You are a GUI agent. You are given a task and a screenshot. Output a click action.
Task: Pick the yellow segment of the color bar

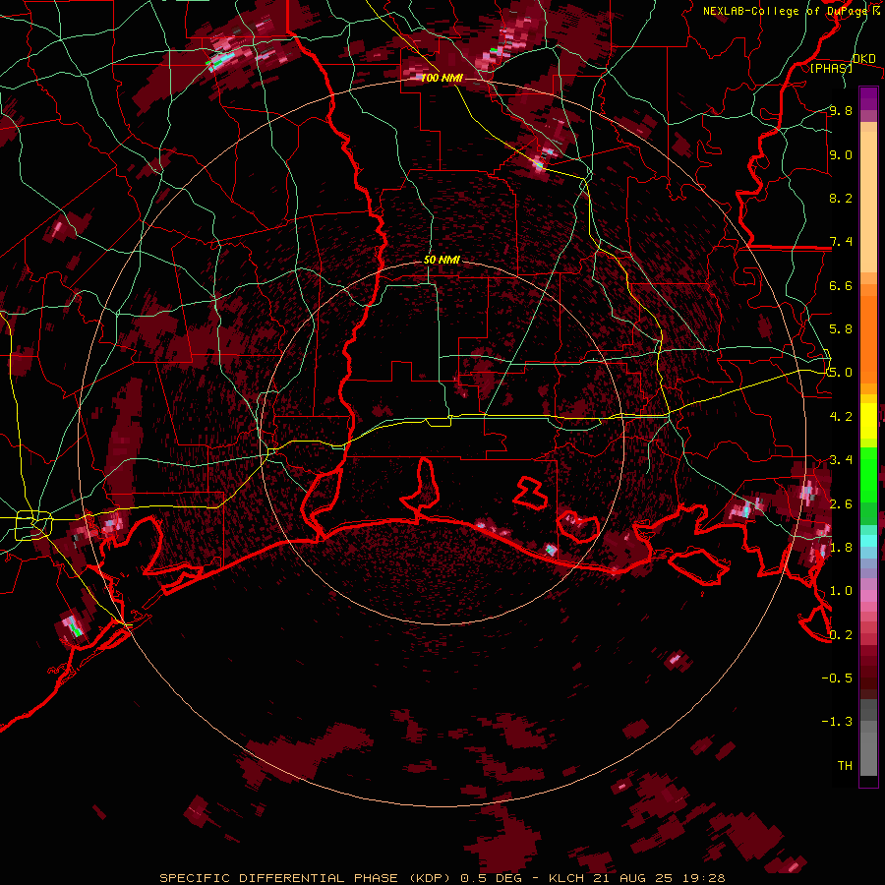[x=868, y=421]
